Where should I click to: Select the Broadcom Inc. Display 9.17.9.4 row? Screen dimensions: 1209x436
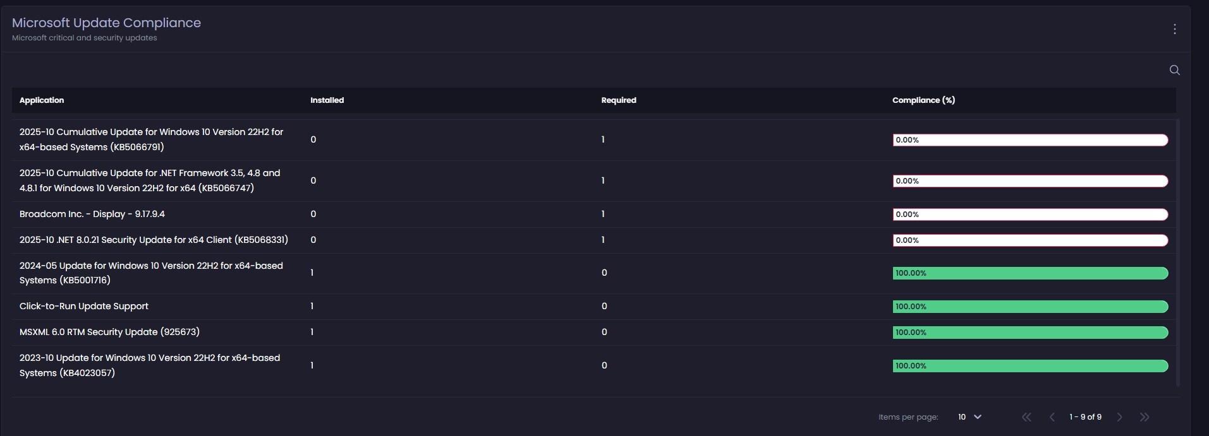pyautogui.click(x=92, y=215)
